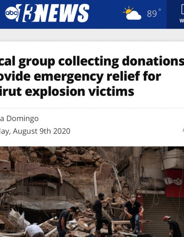Click the masked man in the black shirt
This screenshot has width=184, height=237.
(x=134, y=214)
